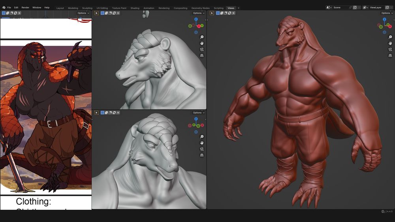
Task: Enable 'set new selection' mode in red model viewport
Action: 218,13
